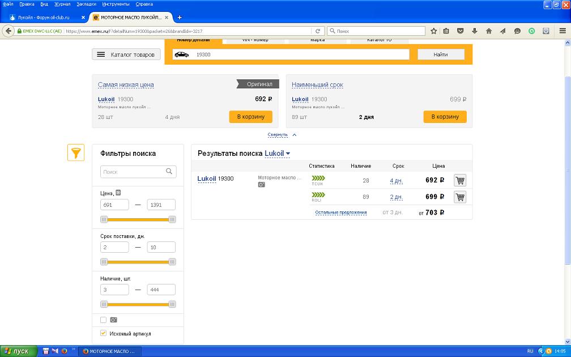Image resolution: width=571 pixels, height=357 pixels.
Task: Click the yellow funnel filter icon
Action: click(x=76, y=152)
